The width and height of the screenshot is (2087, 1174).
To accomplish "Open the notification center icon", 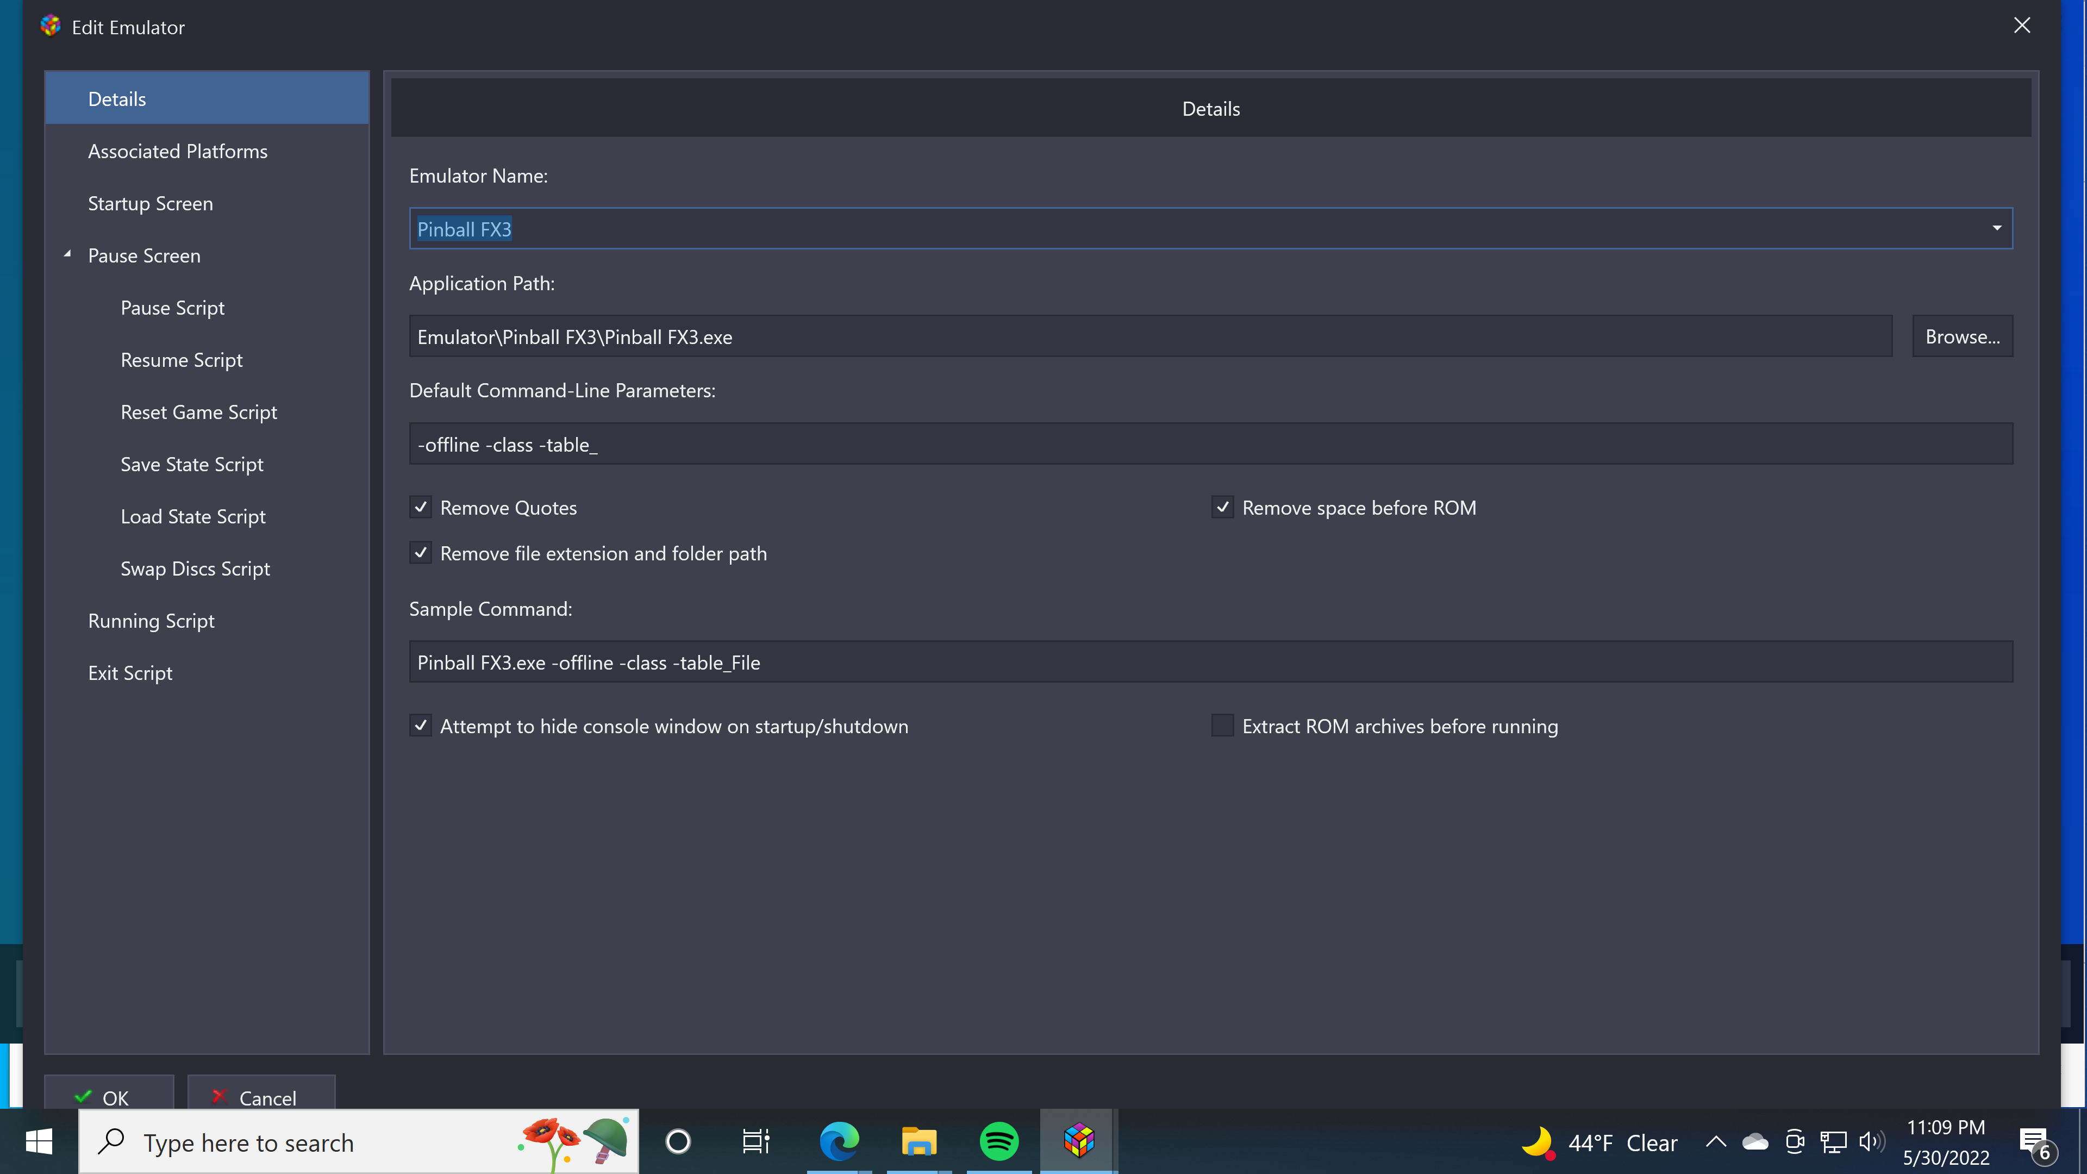I will click(2037, 1143).
